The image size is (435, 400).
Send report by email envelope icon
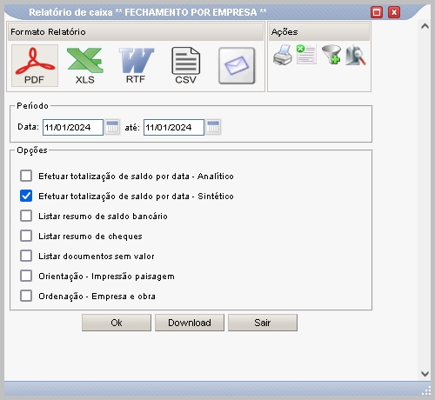click(237, 66)
